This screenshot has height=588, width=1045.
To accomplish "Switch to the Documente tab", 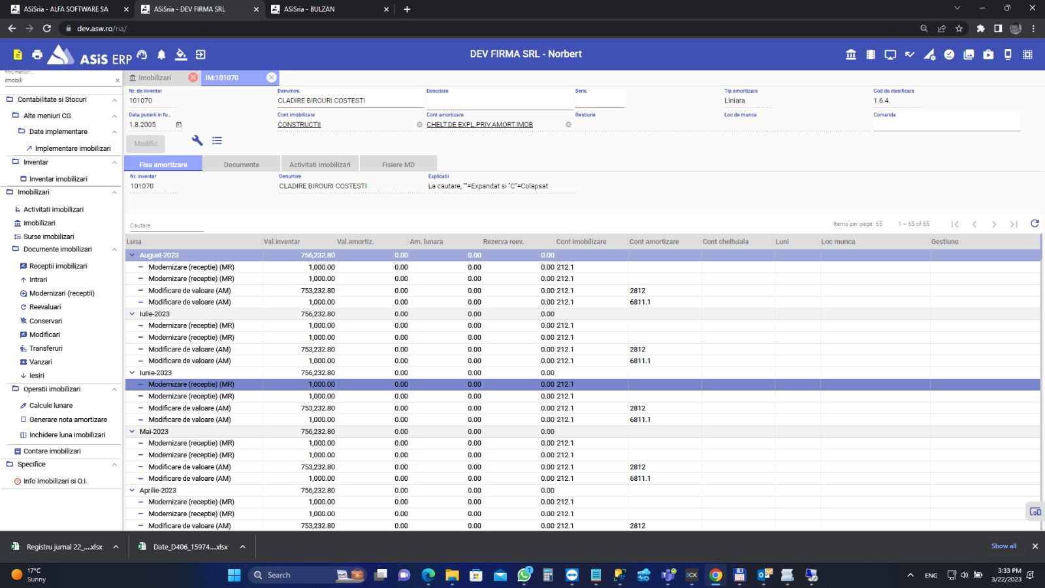I will pyautogui.click(x=241, y=165).
